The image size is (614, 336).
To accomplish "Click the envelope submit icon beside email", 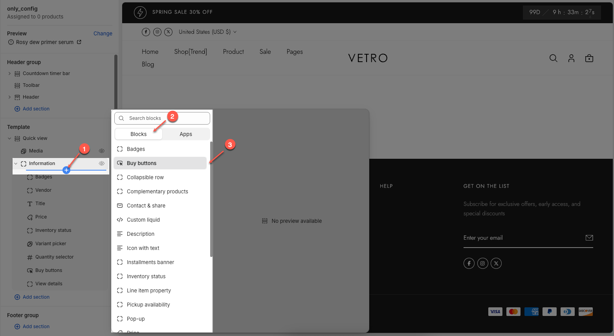I will coord(589,238).
